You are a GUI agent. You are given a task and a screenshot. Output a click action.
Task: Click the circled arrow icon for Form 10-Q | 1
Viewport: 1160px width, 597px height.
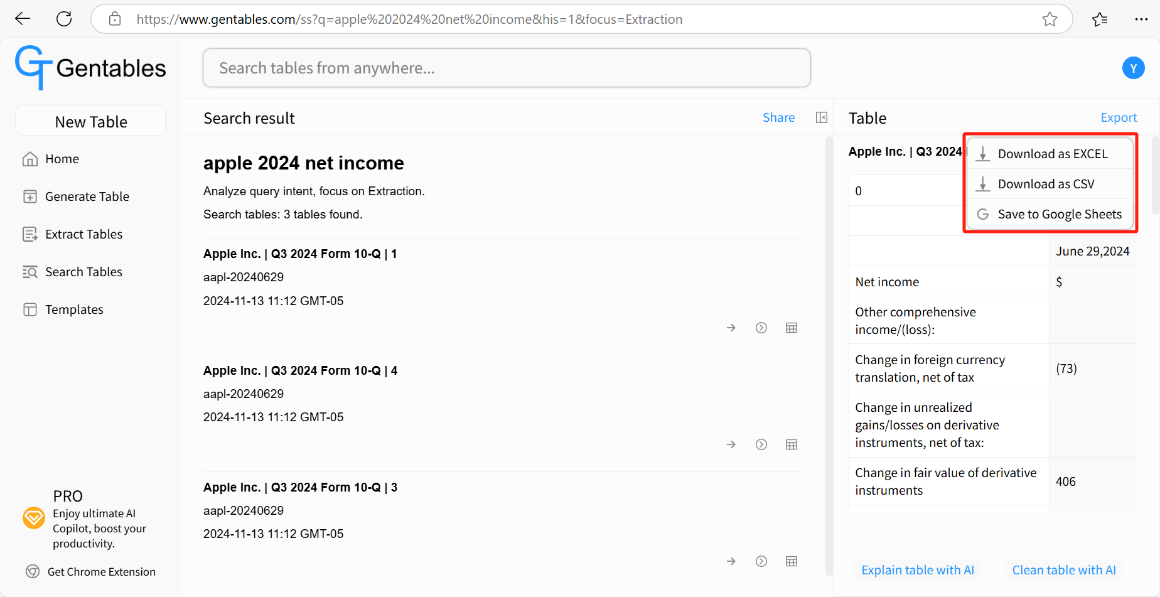click(761, 328)
